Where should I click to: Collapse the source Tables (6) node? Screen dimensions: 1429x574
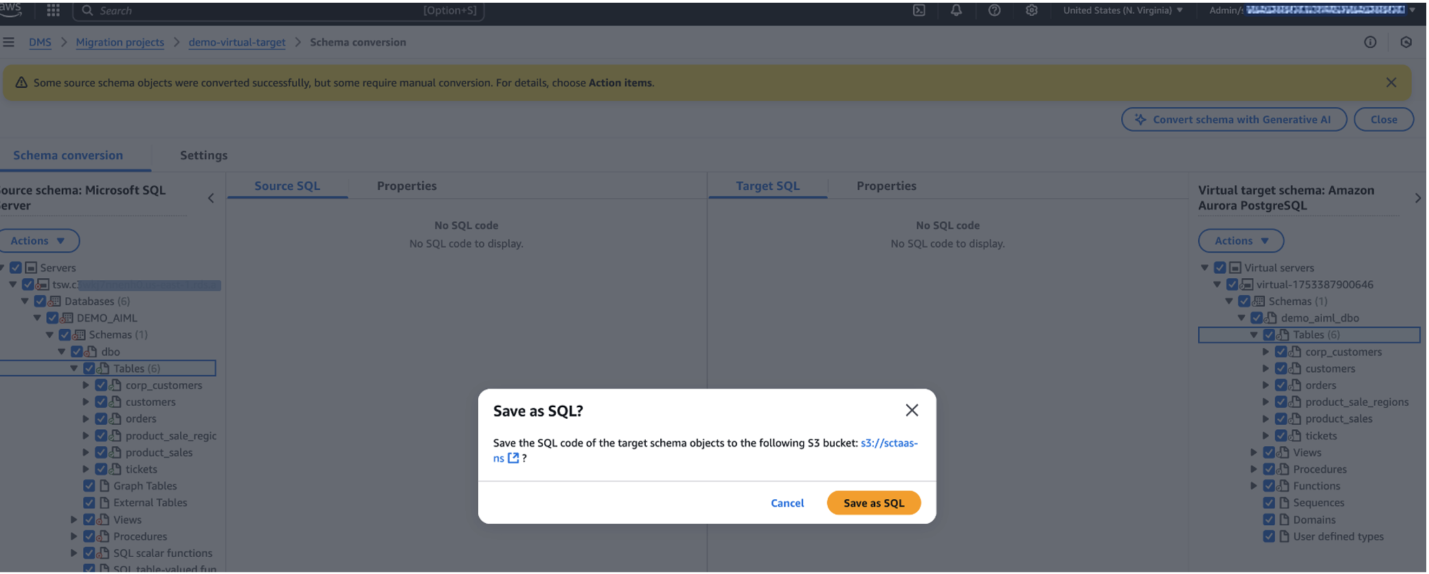coord(74,368)
